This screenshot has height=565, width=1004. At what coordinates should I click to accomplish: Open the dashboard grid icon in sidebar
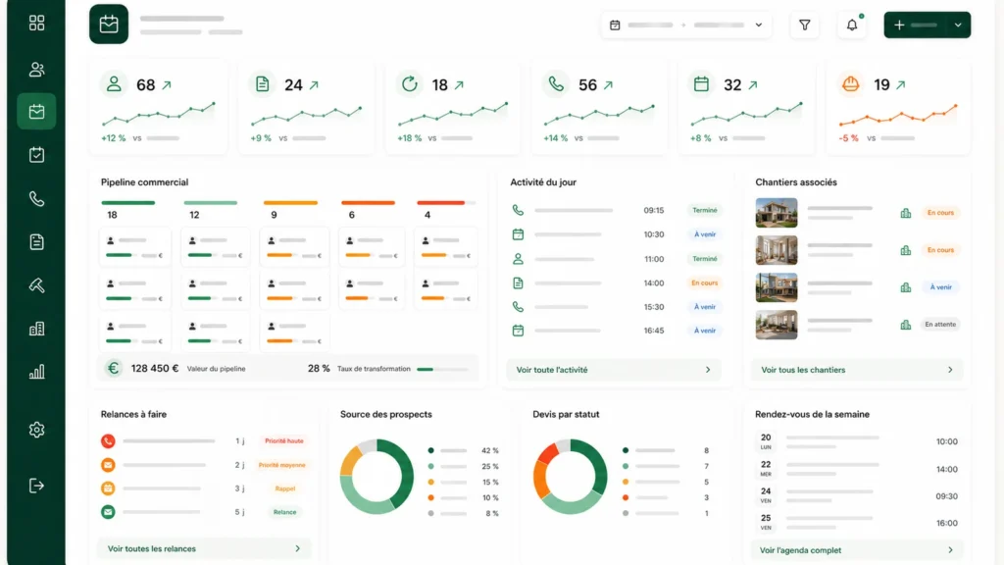pyautogui.click(x=36, y=24)
